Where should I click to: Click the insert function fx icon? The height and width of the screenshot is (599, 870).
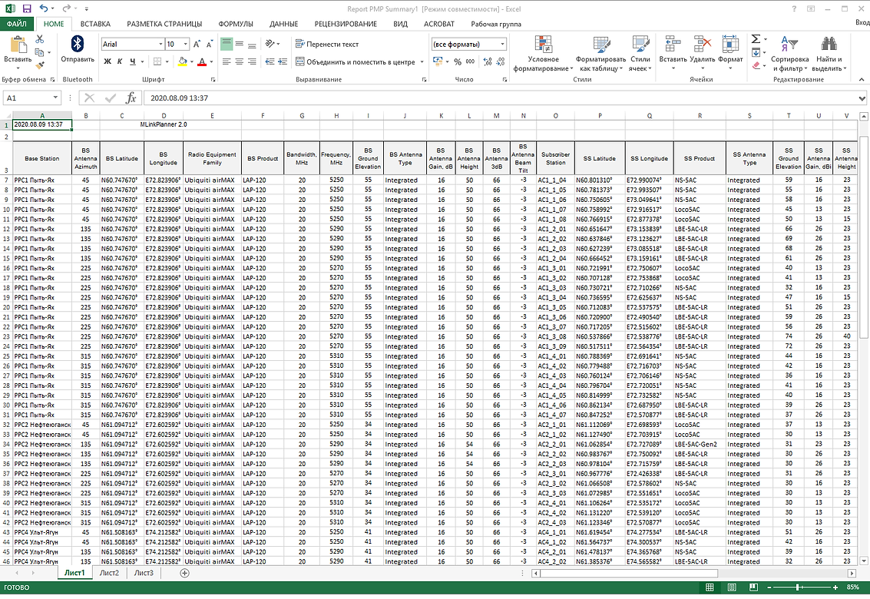coord(131,98)
